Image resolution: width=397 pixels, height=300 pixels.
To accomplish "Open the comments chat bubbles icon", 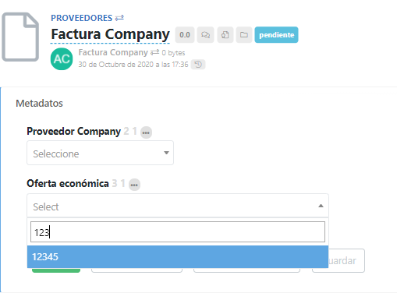I will (205, 34).
